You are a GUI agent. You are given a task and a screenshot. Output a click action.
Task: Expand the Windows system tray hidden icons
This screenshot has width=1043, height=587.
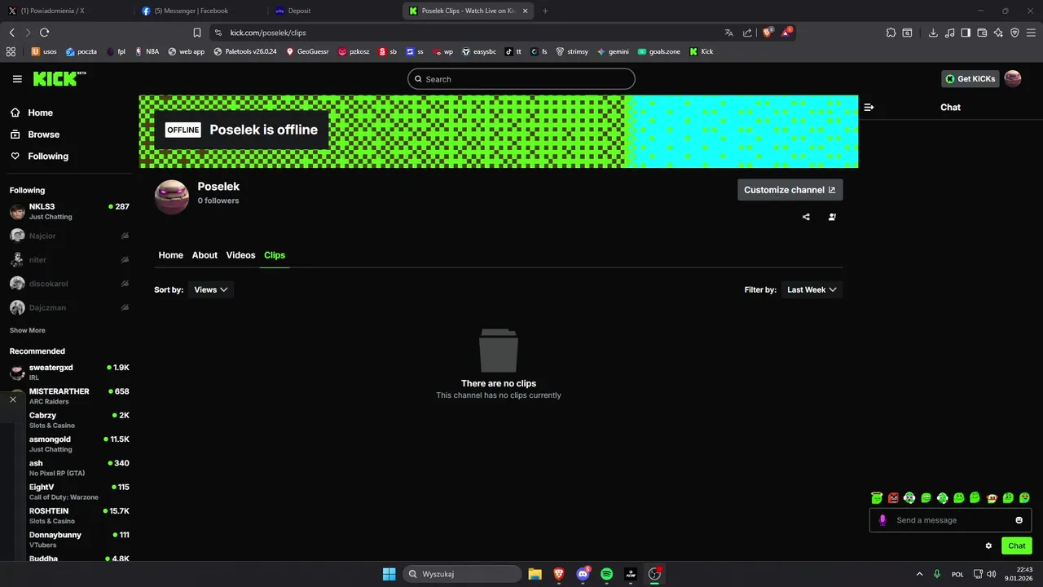pyautogui.click(x=920, y=574)
